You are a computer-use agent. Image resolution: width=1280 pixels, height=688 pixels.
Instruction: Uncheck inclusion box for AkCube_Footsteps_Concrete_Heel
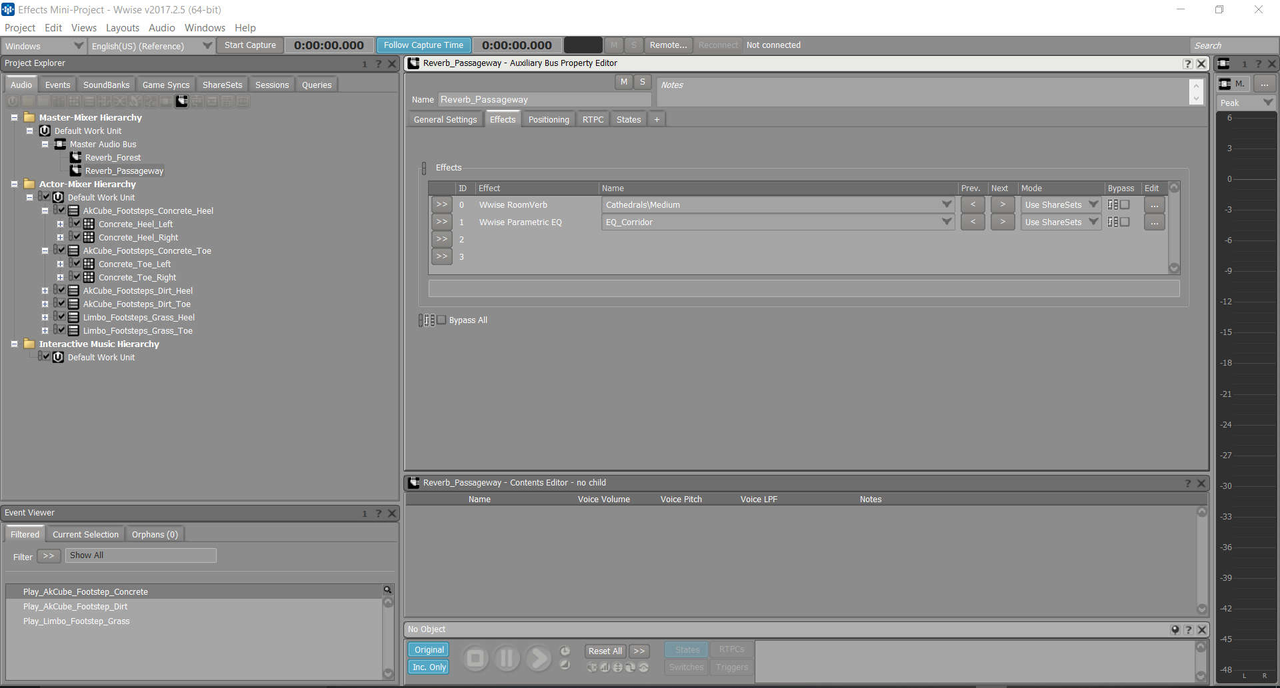point(61,210)
